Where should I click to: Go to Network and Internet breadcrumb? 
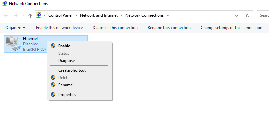99,15
